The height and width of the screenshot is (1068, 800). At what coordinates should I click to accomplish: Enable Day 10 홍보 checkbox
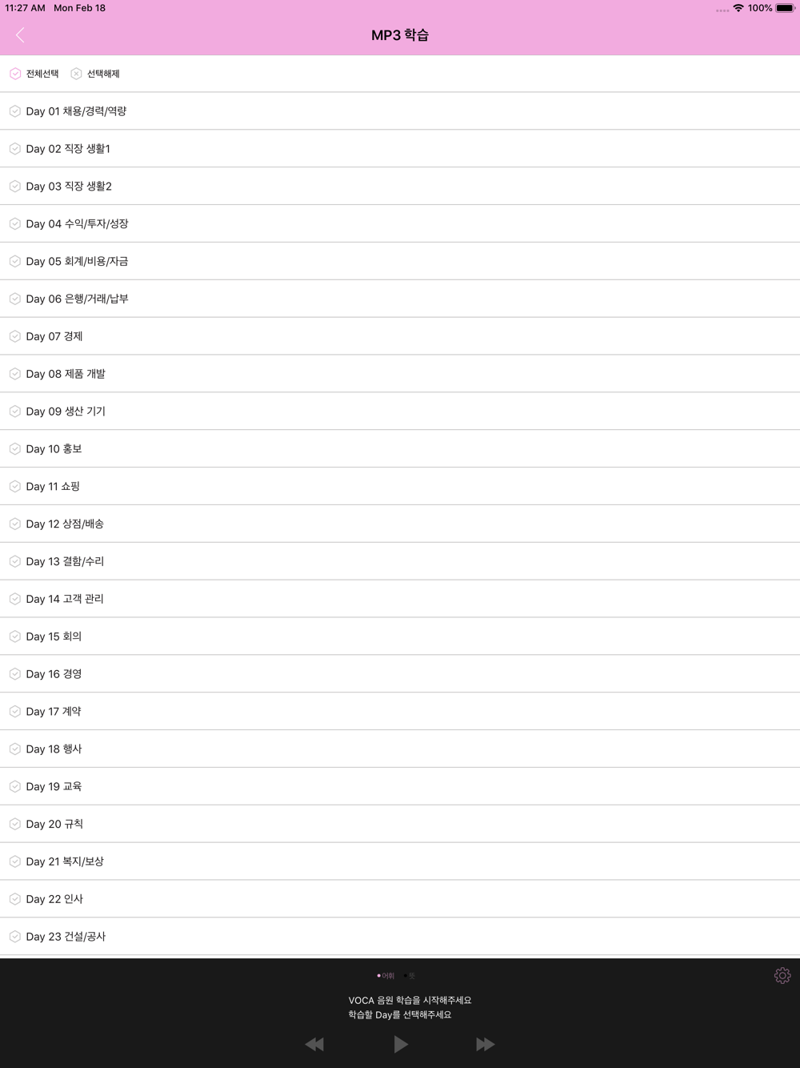[15, 449]
